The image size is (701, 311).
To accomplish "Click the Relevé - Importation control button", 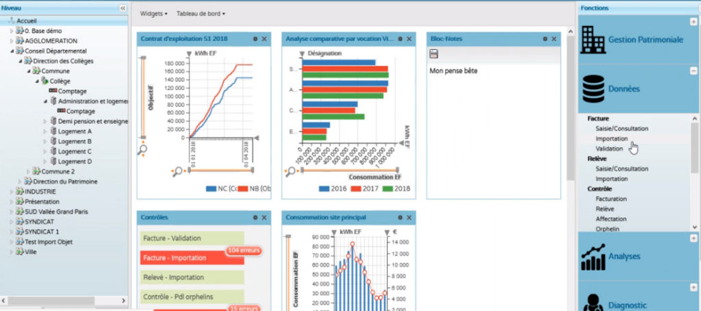I will pos(192,277).
